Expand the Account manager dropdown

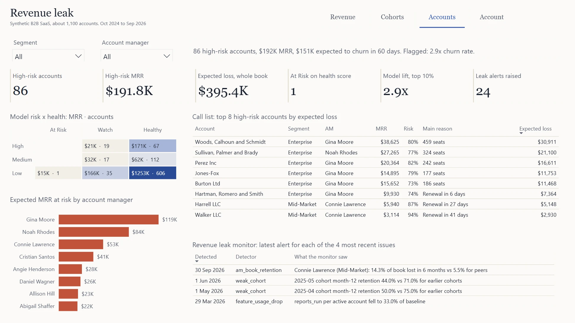137,56
